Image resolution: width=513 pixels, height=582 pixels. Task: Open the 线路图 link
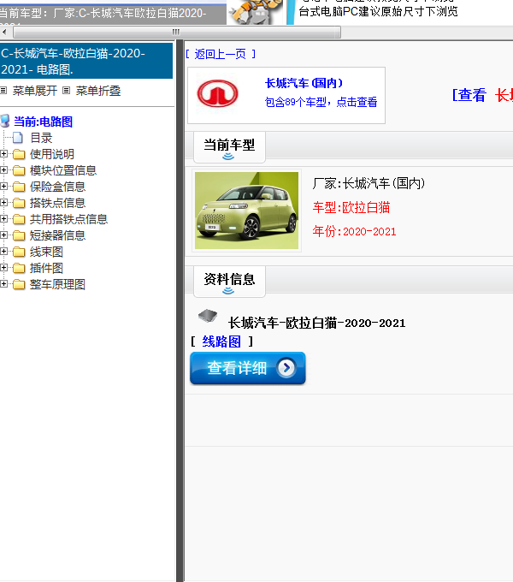[221, 341]
